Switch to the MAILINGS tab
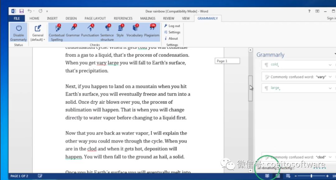 click(148, 18)
